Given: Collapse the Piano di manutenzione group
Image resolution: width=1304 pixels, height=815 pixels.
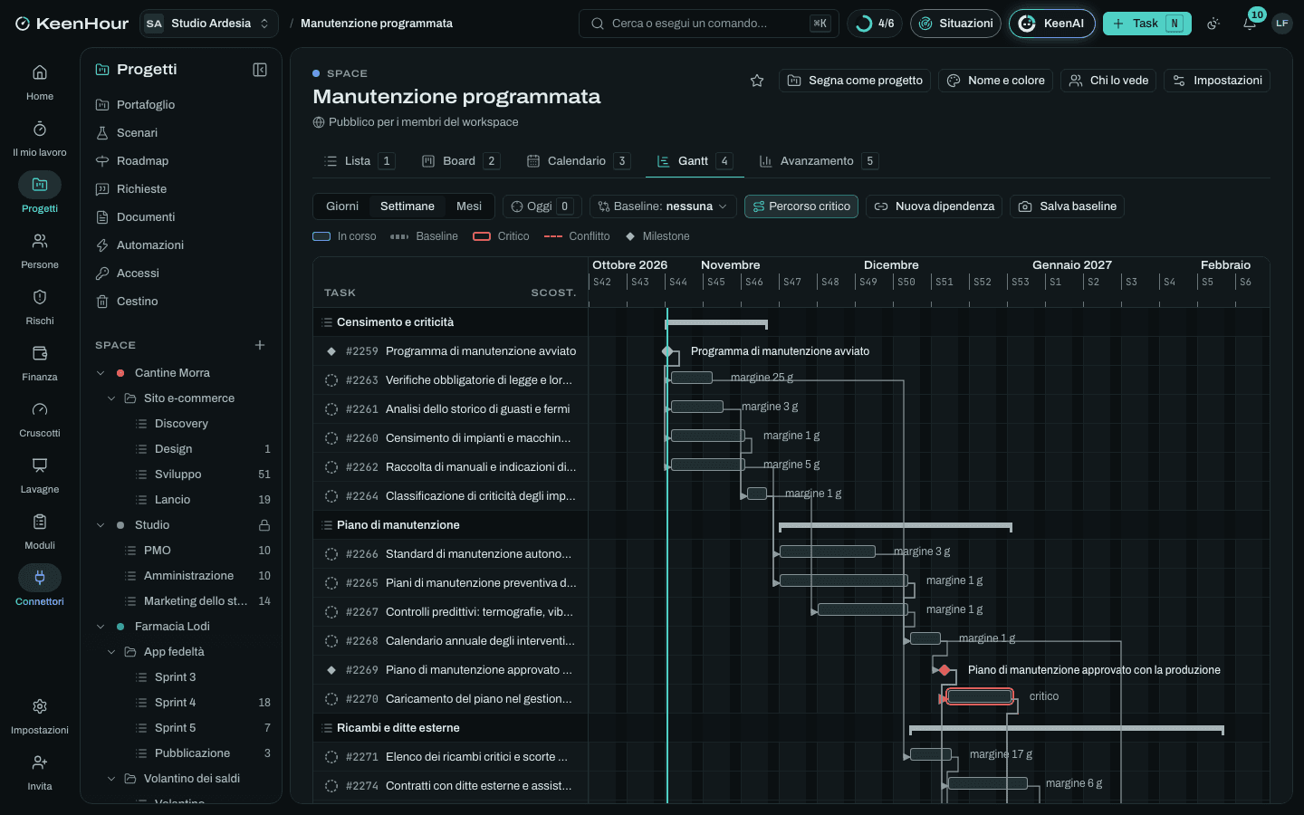Looking at the screenshot, I should click(x=328, y=525).
